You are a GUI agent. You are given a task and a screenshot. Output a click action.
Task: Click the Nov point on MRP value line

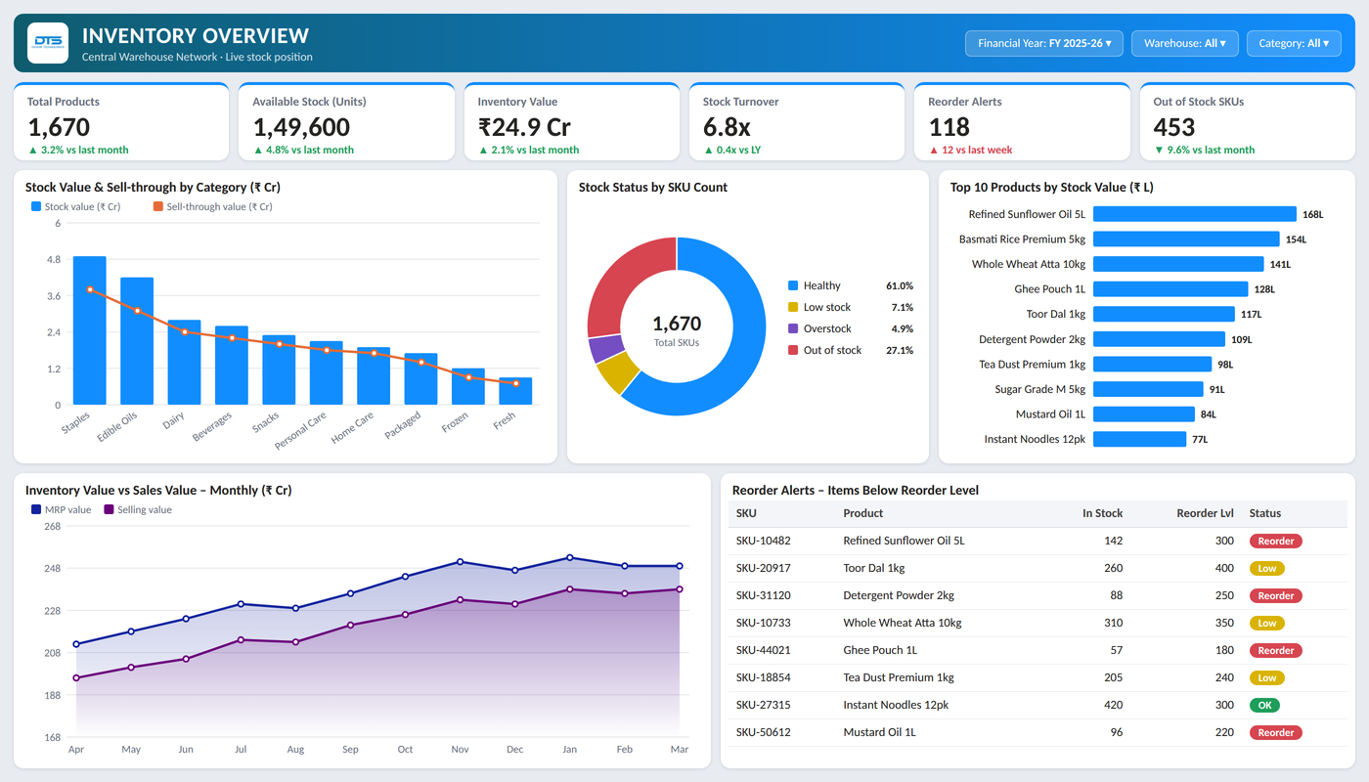tap(460, 562)
